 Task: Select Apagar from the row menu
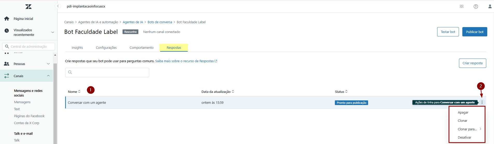click(463, 113)
